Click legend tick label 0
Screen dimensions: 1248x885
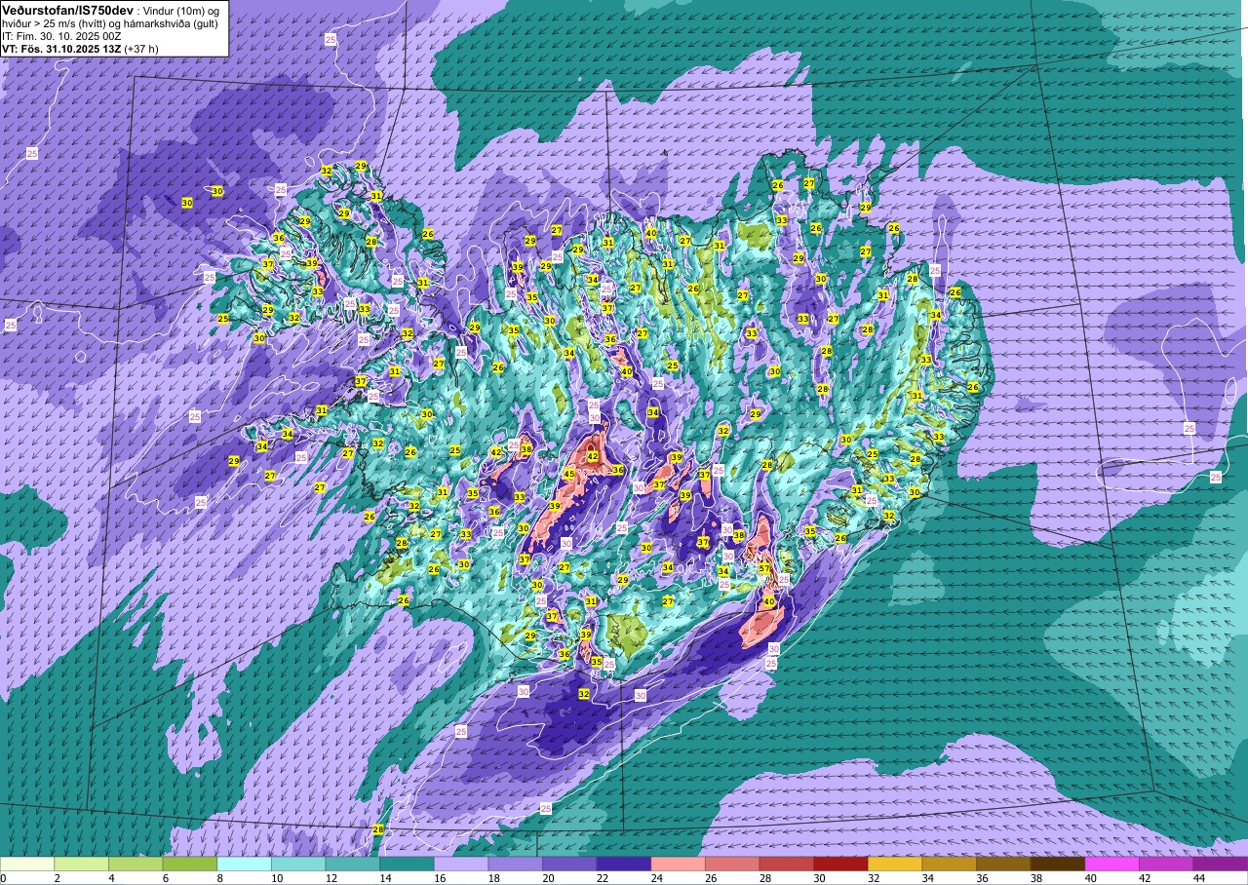[3, 878]
